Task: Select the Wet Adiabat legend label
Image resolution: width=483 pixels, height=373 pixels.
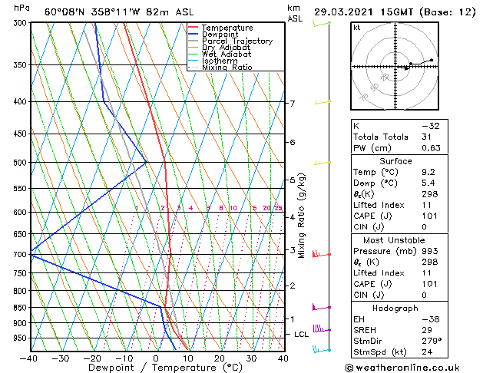Action: tap(227, 54)
